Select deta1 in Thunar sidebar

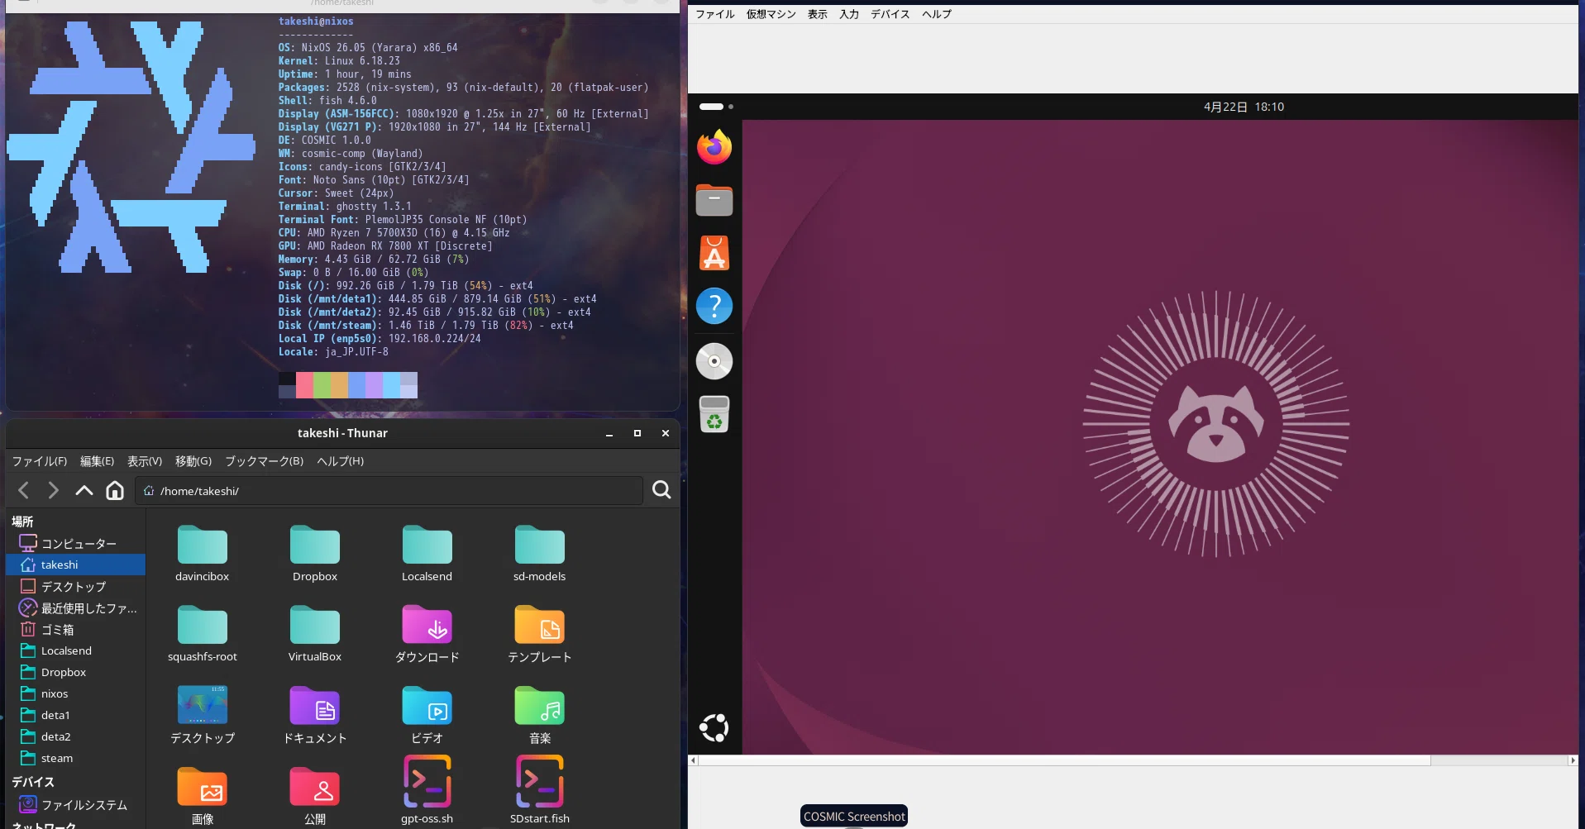click(76, 715)
